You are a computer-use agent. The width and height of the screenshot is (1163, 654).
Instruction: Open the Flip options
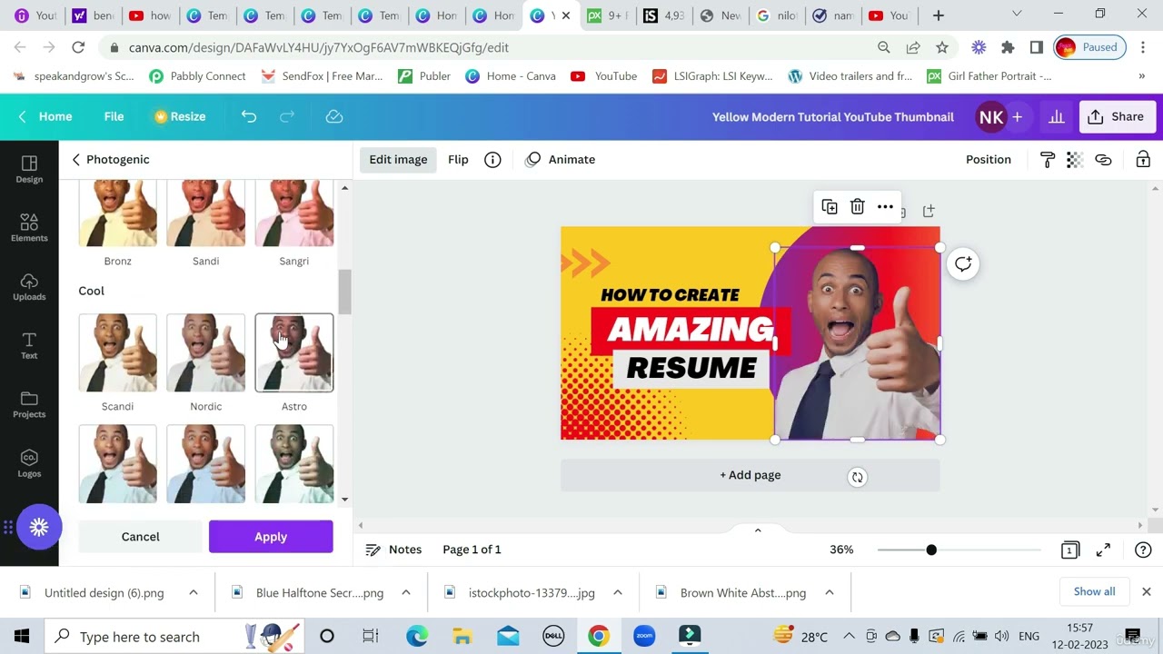pyautogui.click(x=458, y=160)
